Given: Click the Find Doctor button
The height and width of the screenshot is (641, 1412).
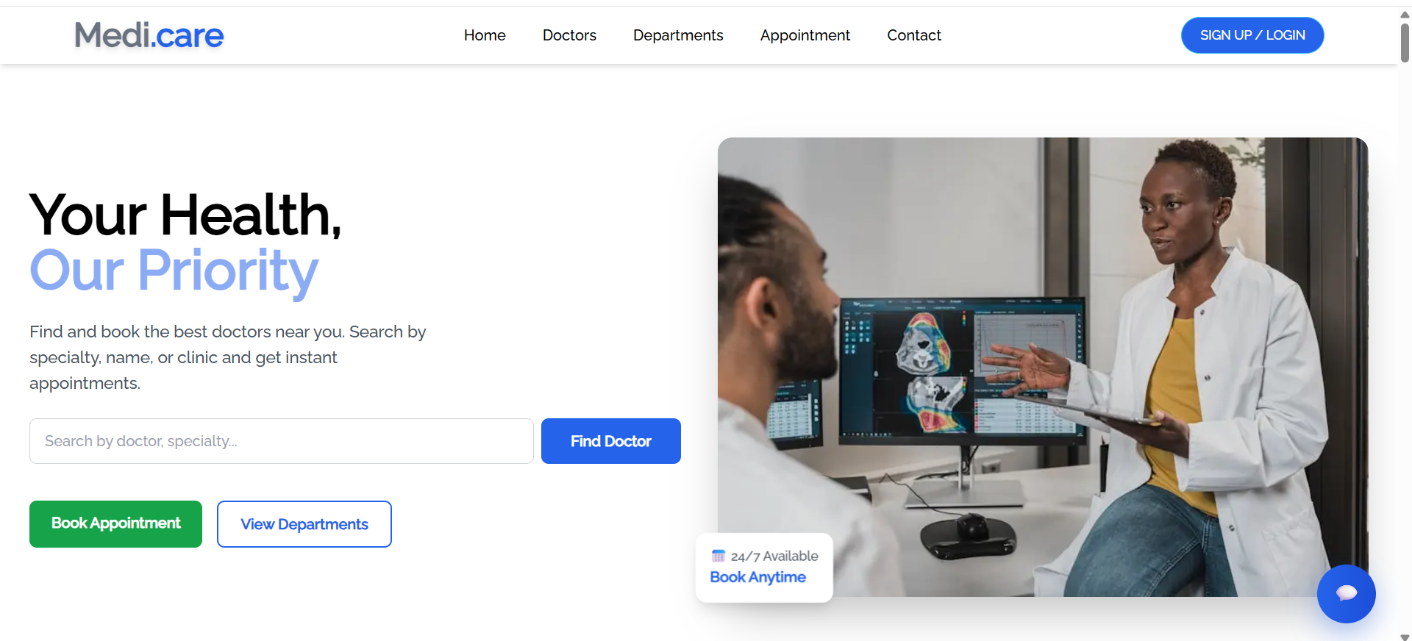Looking at the screenshot, I should 611,441.
